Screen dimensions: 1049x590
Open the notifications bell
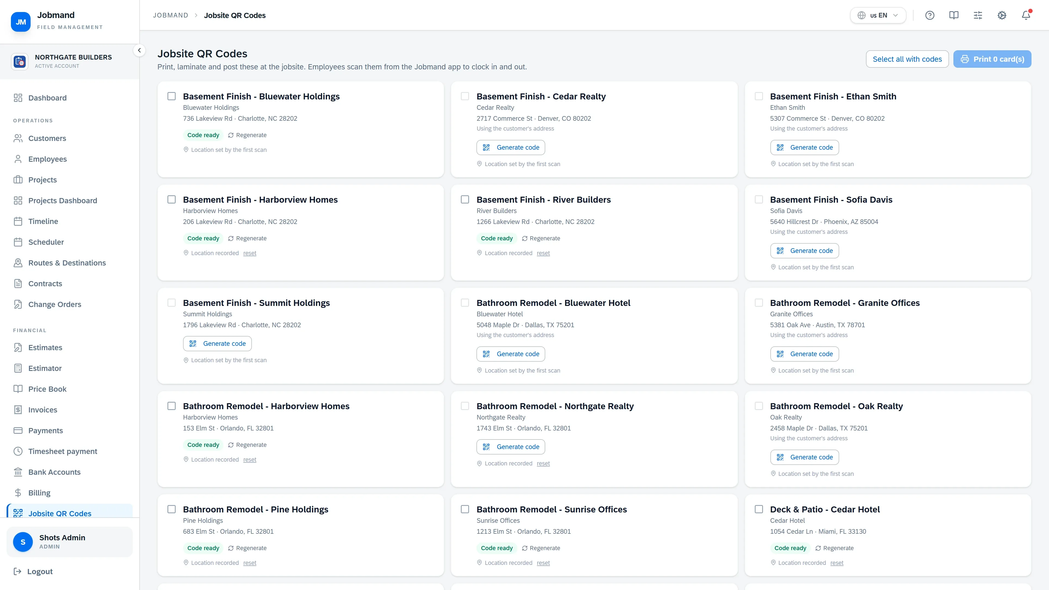coord(1026,16)
